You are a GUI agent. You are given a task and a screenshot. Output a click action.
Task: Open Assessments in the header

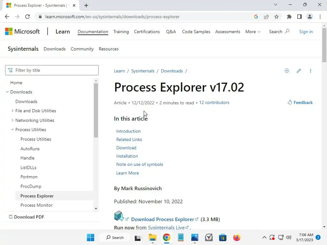click(228, 32)
